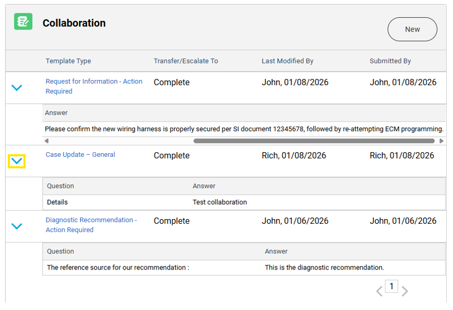Click the Submitted By column header
Viewport: 453px width, 310px height.
click(x=390, y=61)
